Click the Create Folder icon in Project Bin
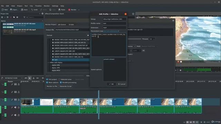This screenshot has height=124, width=221. (x=8, y=17)
